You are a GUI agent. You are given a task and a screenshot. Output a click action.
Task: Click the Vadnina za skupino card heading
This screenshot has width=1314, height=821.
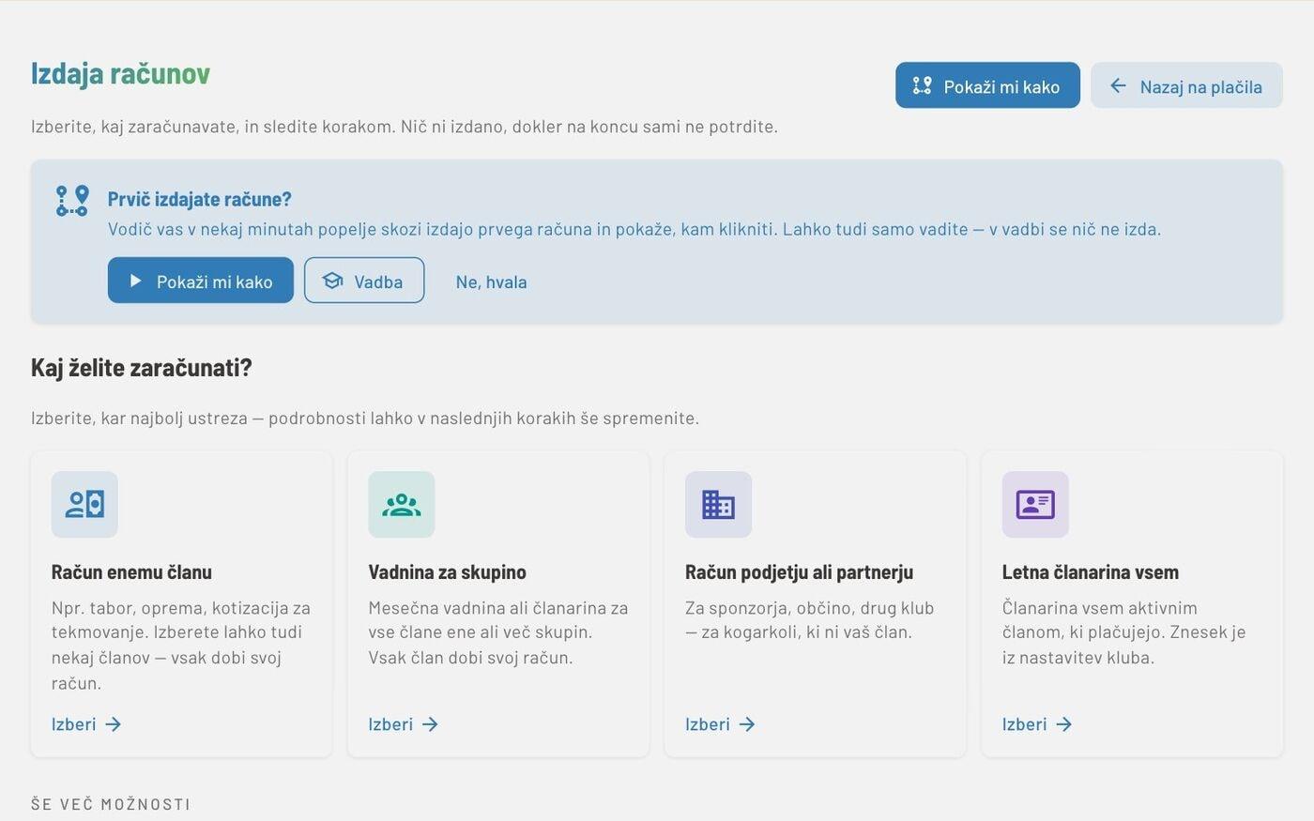coord(447,571)
